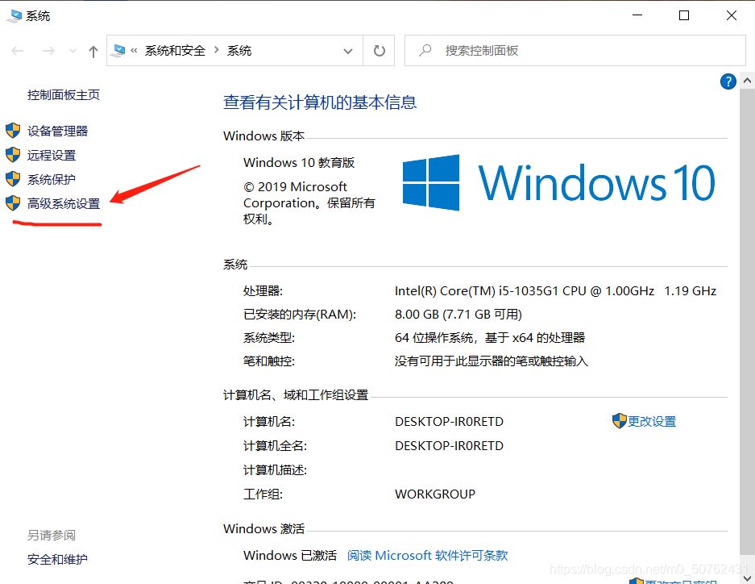The height and width of the screenshot is (584, 755).
Task: Click the Back navigation arrow
Action: [18, 51]
